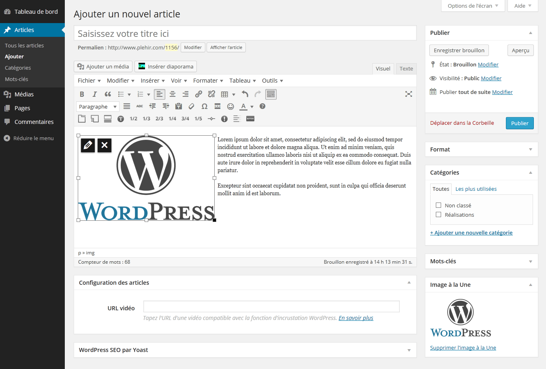The height and width of the screenshot is (369, 546).
Task: Switch to Les plus utilisées tab
Action: [x=476, y=189]
